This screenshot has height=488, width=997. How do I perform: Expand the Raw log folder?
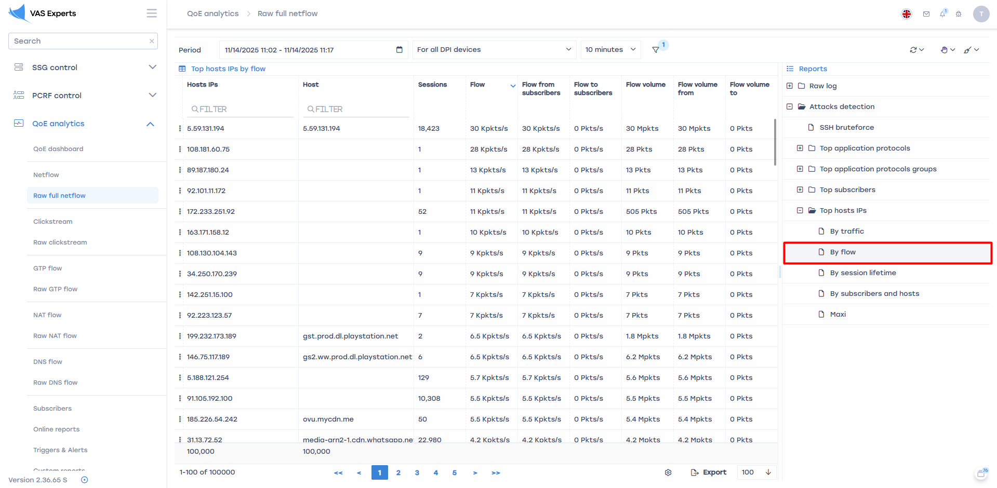click(x=790, y=86)
